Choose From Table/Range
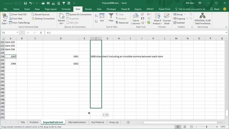 19,23
